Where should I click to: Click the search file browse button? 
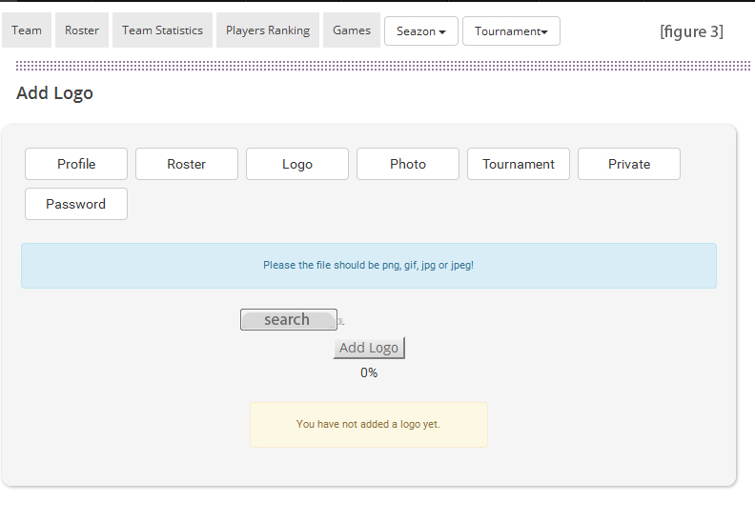[288, 320]
